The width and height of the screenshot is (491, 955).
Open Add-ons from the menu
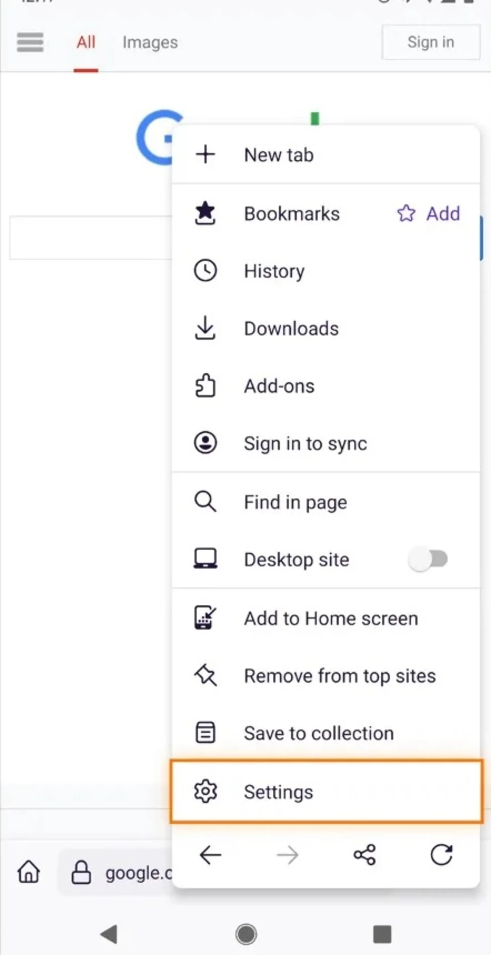pos(326,386)
